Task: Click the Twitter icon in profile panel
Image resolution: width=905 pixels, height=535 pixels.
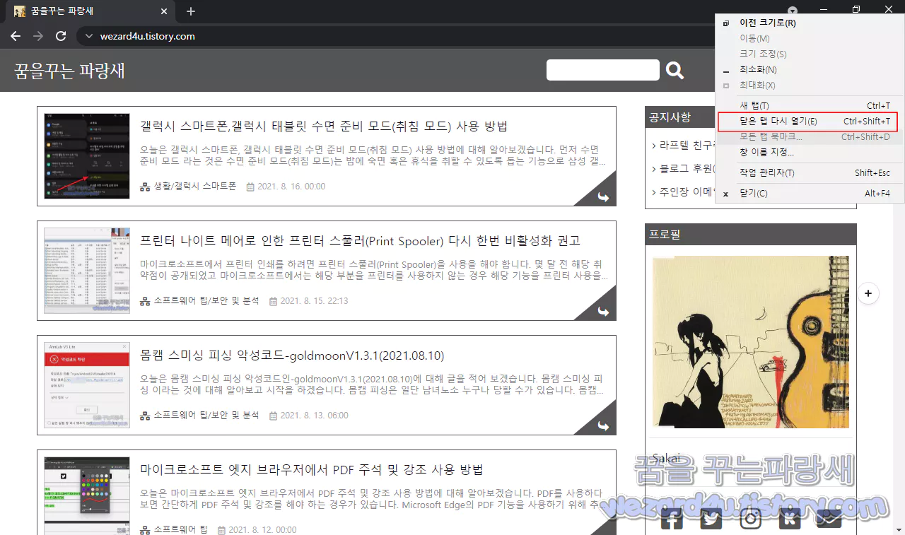Action: pyautogui.click(x=711, y=519)
